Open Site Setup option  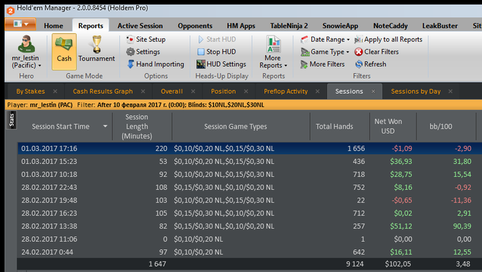coord(146,39)
